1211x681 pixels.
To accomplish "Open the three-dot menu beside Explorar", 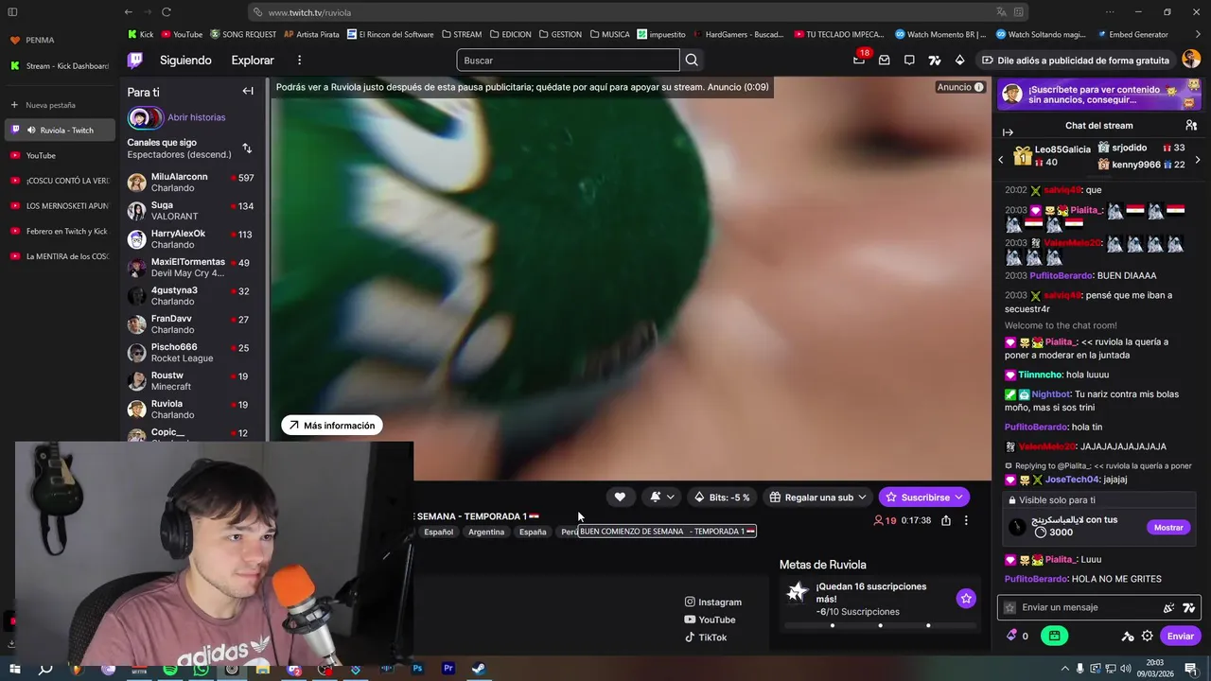I will pyautogui.click(x=299, y=60).
